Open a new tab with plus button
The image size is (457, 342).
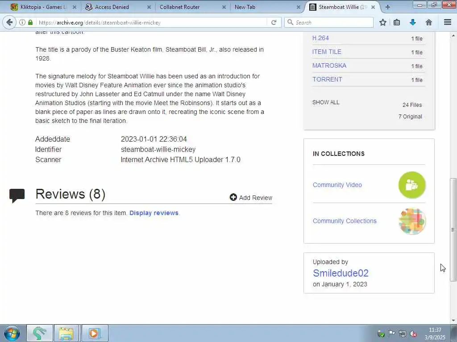388,7
